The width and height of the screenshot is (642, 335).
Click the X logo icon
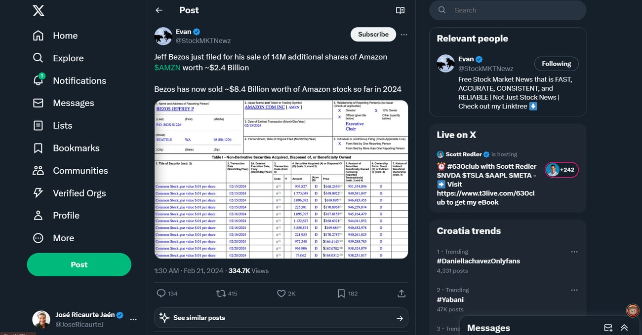coord(39,11)
